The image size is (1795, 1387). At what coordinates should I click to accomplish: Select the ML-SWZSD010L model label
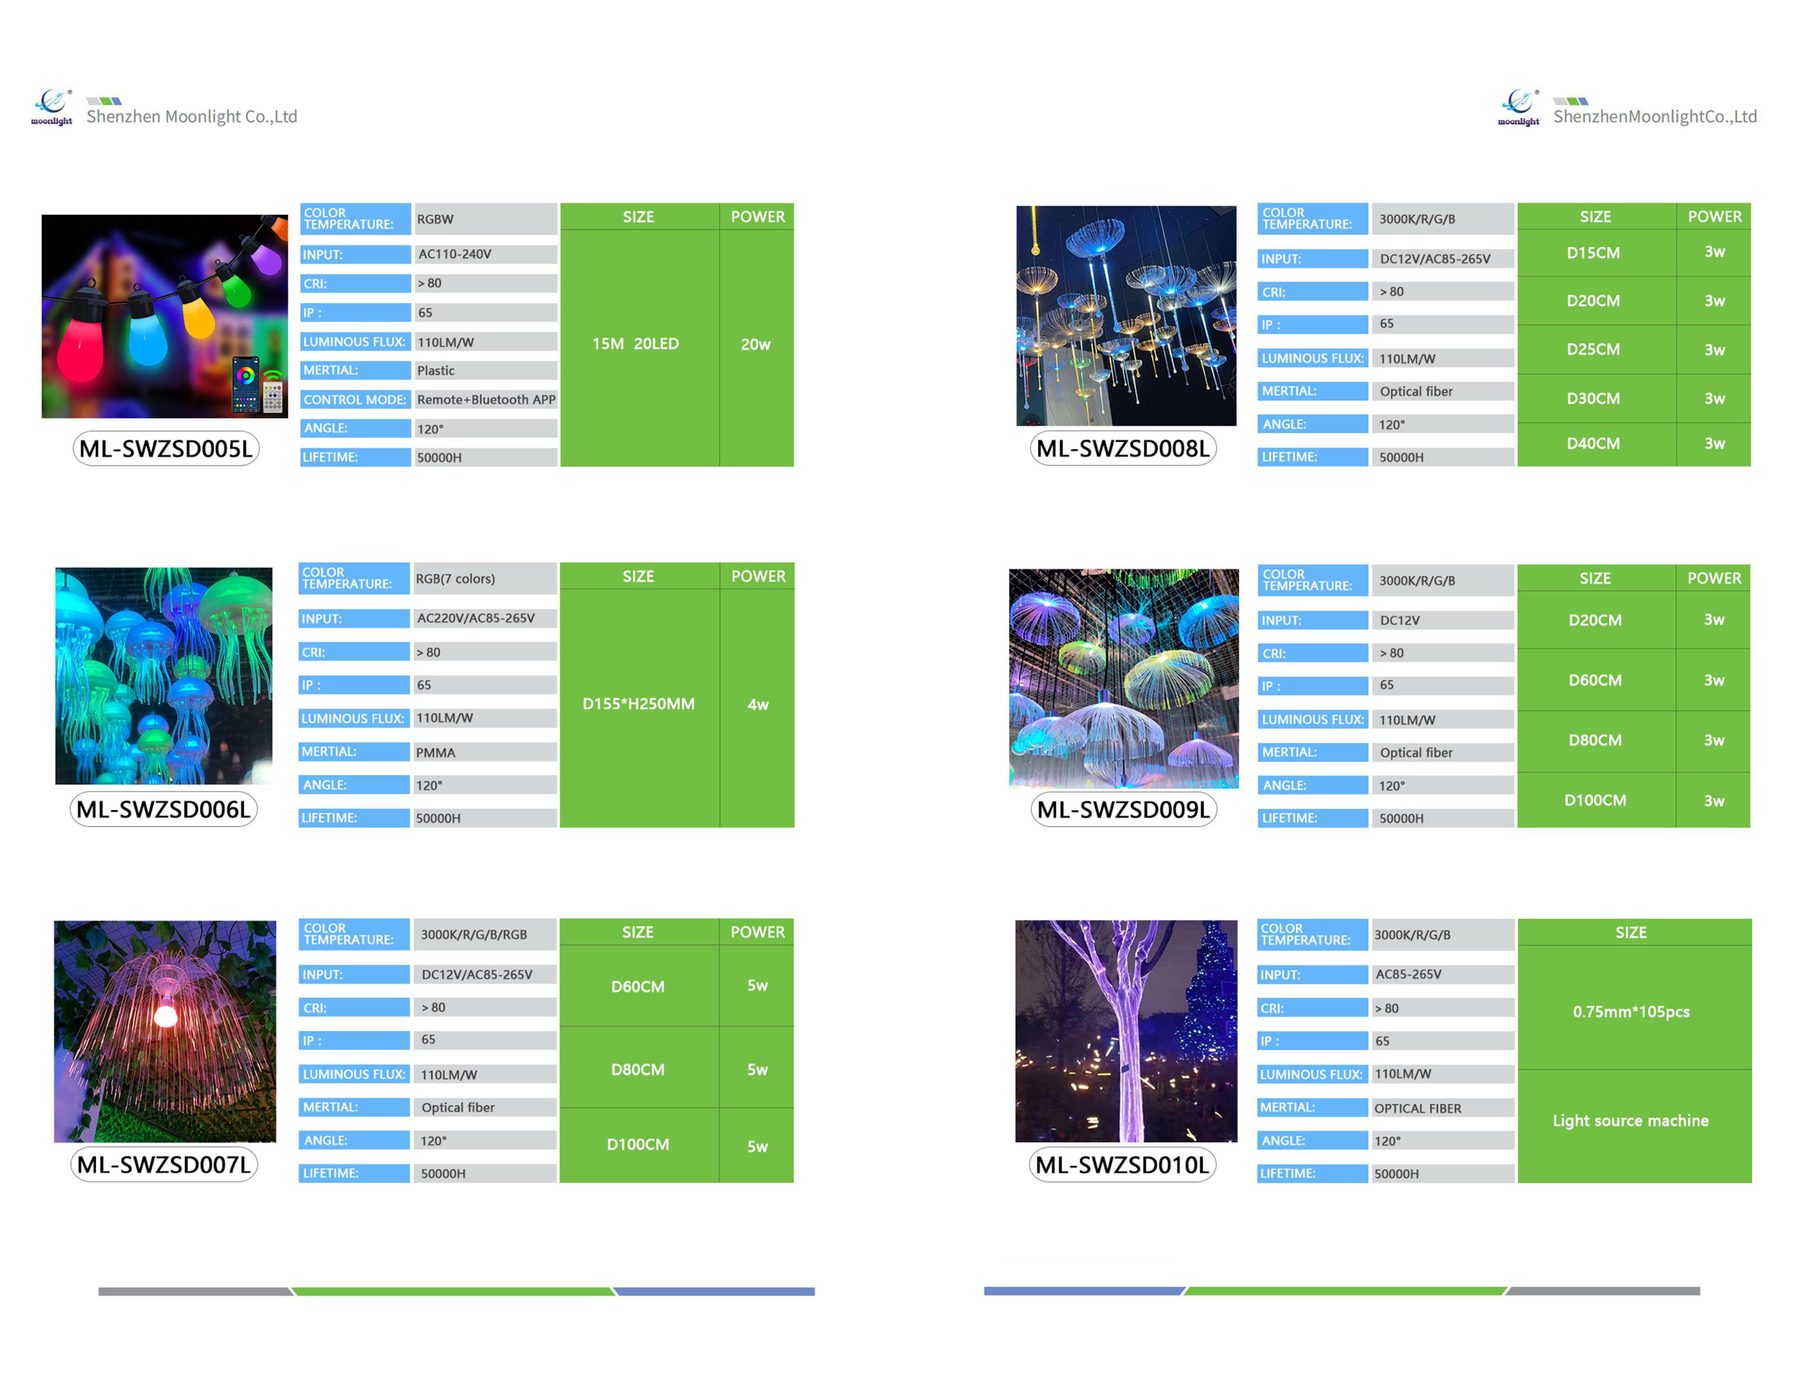pyautogui.click(x=1122, y=1165)
